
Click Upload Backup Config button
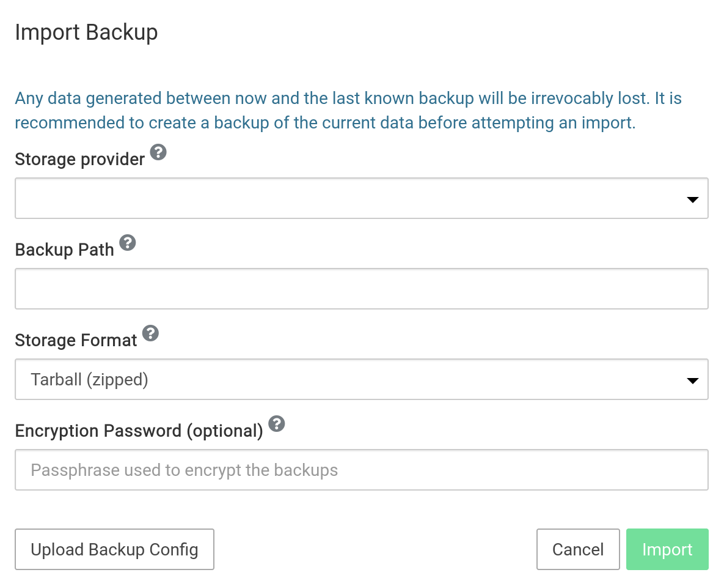click(x=114, y=549)
